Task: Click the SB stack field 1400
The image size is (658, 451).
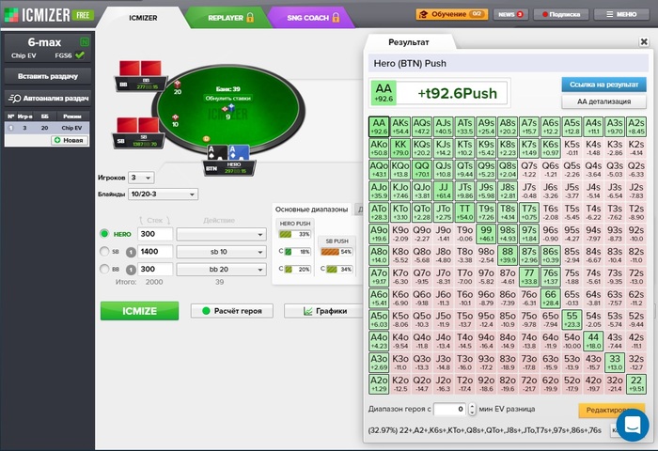Action: click(x=155, y=251)
